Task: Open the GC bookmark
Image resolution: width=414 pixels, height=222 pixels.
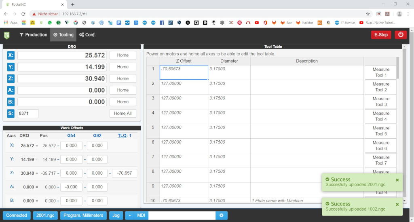Action: (x=231, y=23)
